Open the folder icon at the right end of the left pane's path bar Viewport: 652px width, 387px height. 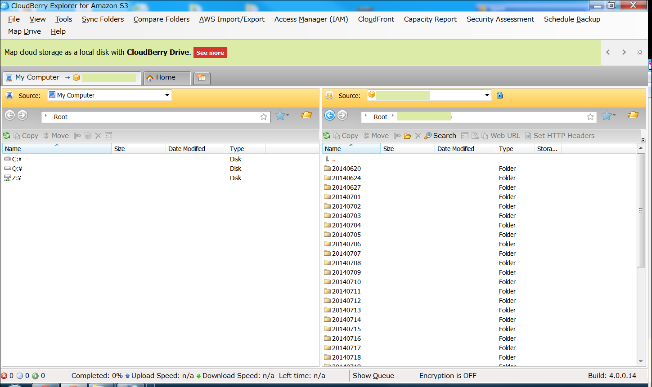coord(306,116)
